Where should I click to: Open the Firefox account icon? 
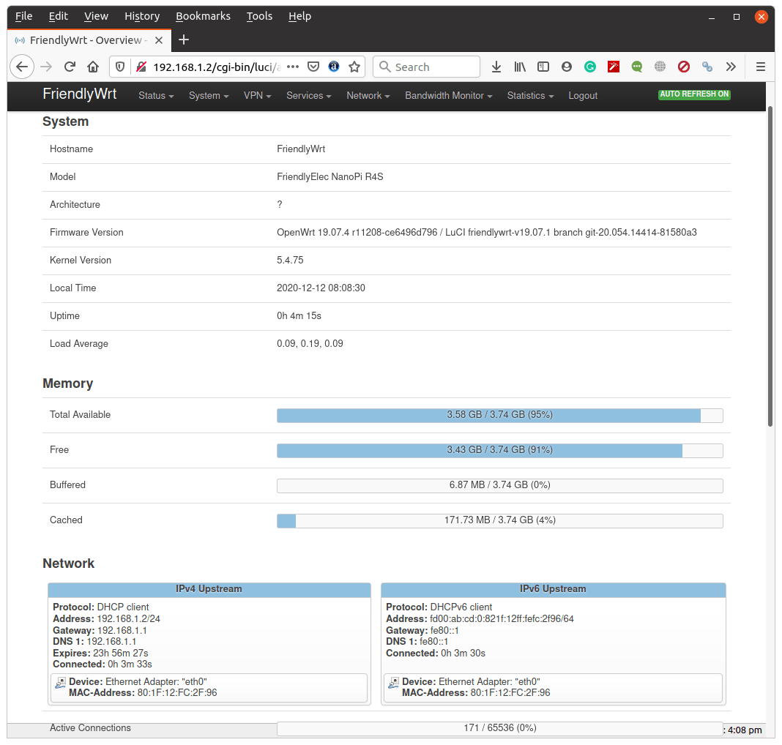tap(567, 67)
